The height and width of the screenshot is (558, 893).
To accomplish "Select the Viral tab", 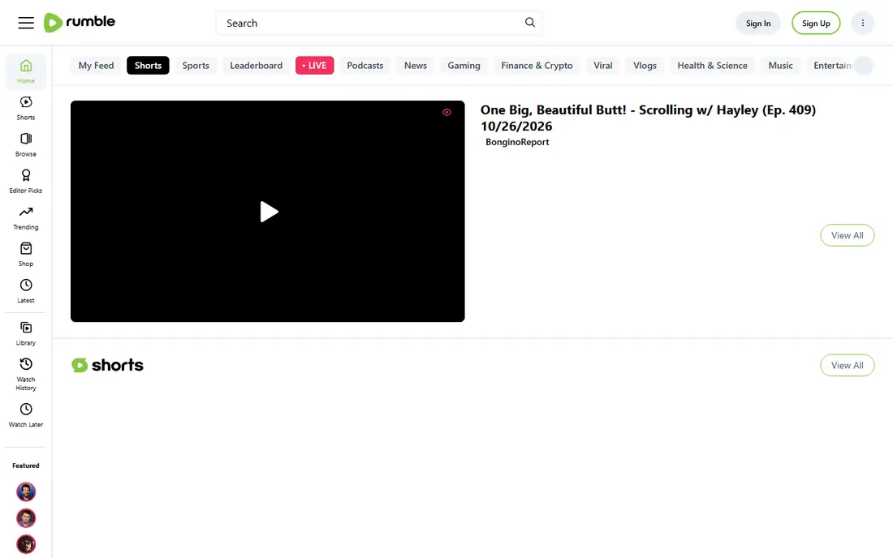I will pyautogui.click(x=603, y=66).
